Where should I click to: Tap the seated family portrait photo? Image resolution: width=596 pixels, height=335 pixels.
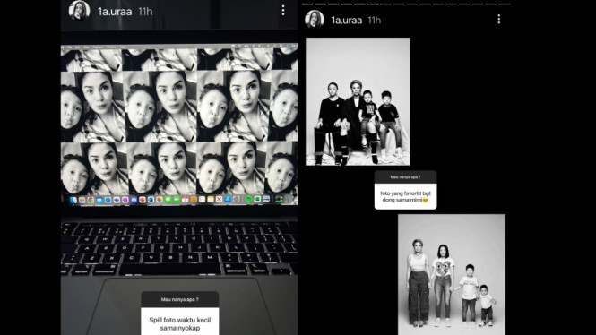pos(358,101)
